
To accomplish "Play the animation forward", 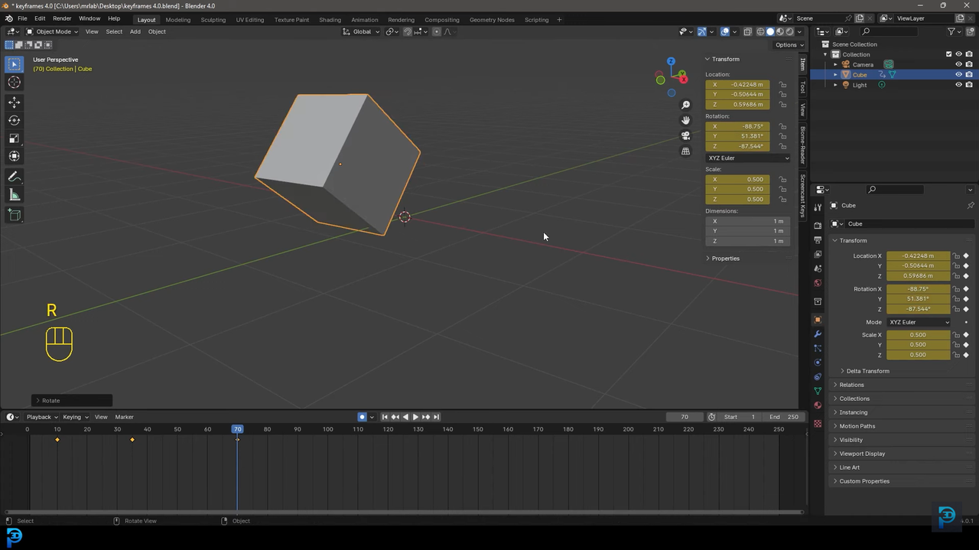I will (415, 417).
